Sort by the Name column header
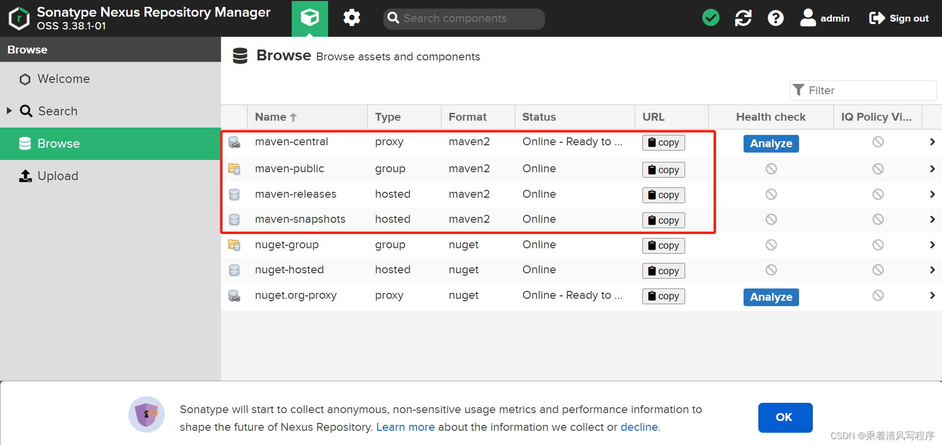The width and height of the screenshot is (942, 445). 307,117
